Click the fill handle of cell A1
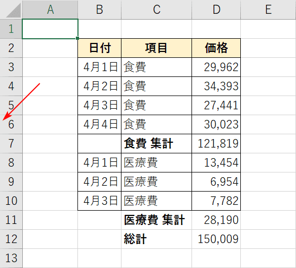 coord(77,38)
